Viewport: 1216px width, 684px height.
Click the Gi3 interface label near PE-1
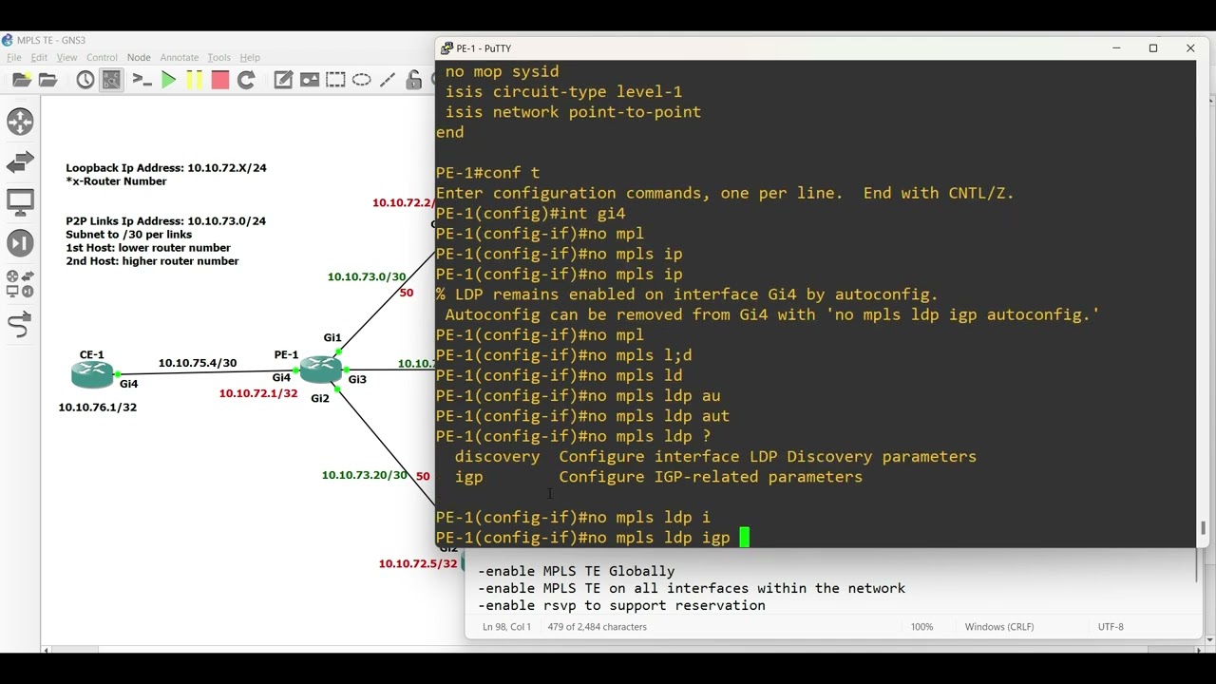[357, 379]
